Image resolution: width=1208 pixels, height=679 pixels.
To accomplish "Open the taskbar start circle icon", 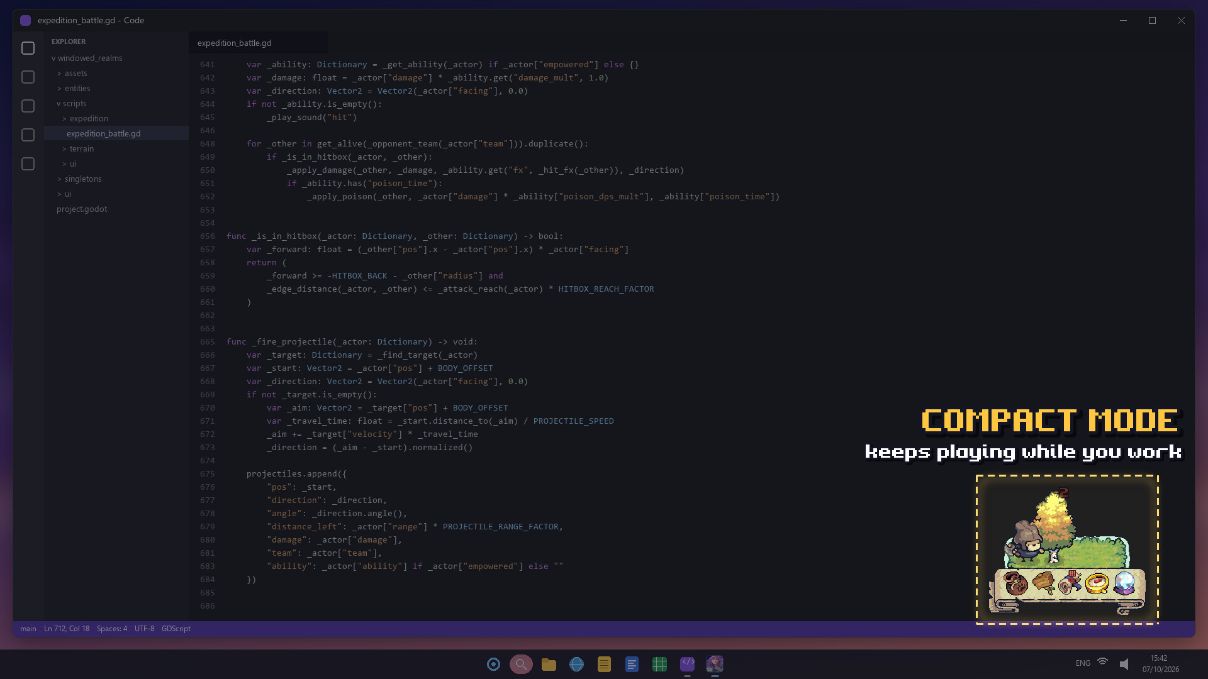I will (493, 665).
